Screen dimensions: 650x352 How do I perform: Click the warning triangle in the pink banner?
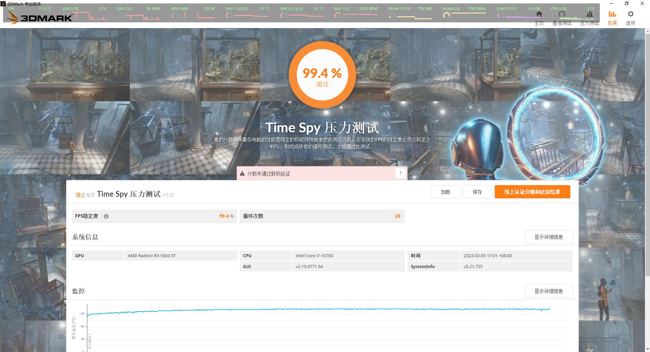(241, 173)
